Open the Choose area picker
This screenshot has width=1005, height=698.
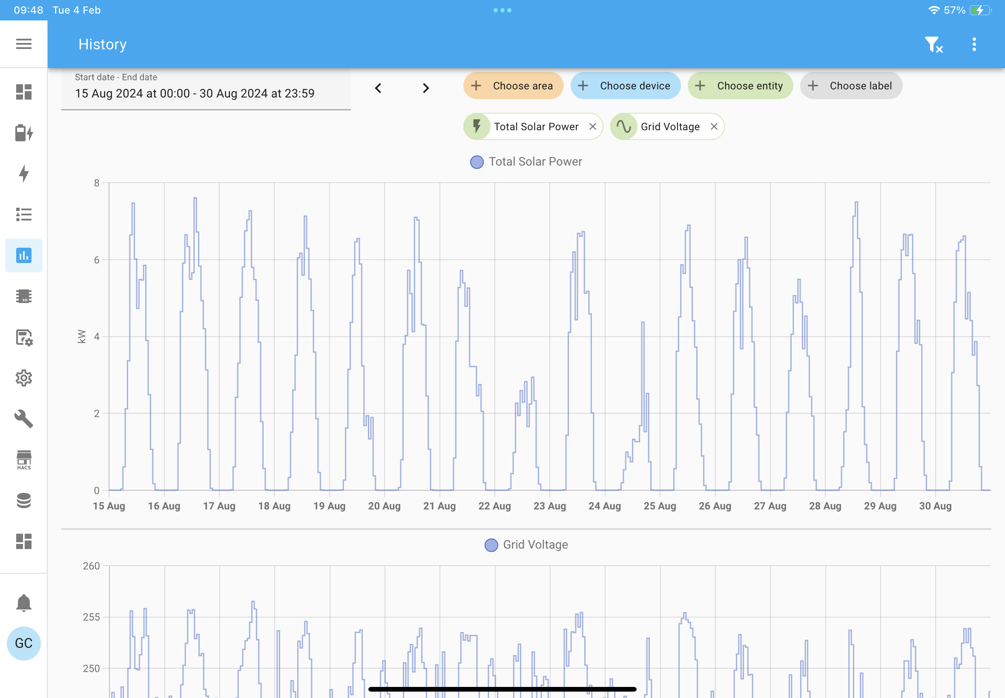click(x=513, y=86)
